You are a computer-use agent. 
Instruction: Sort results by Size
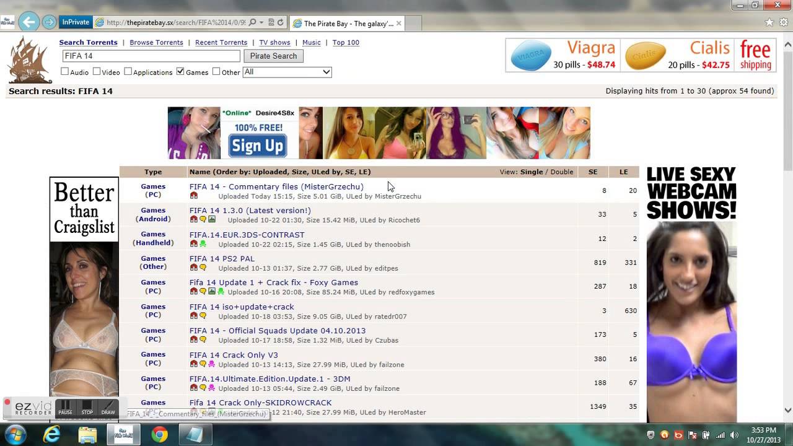(x=300, y=172)
